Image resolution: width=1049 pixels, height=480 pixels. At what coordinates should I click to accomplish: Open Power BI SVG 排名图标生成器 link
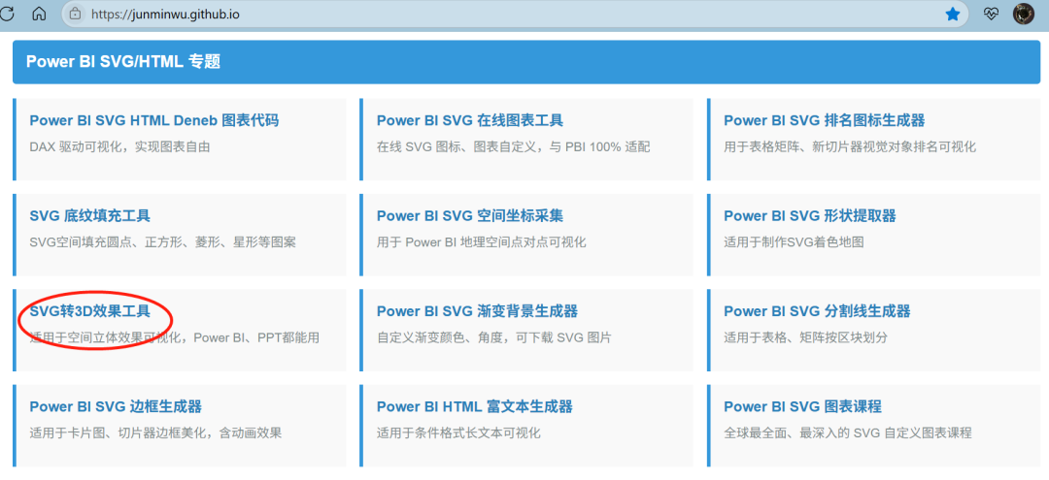(x=825, y=121)
